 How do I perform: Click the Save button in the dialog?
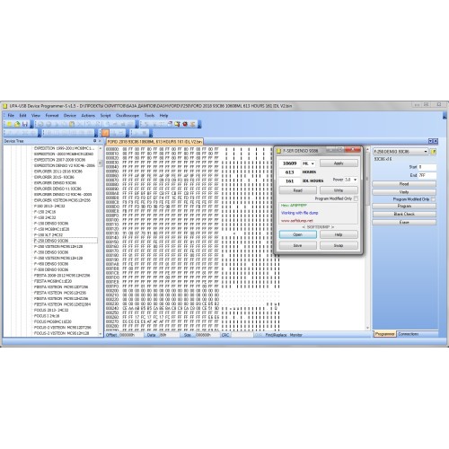tap(297, 245)
